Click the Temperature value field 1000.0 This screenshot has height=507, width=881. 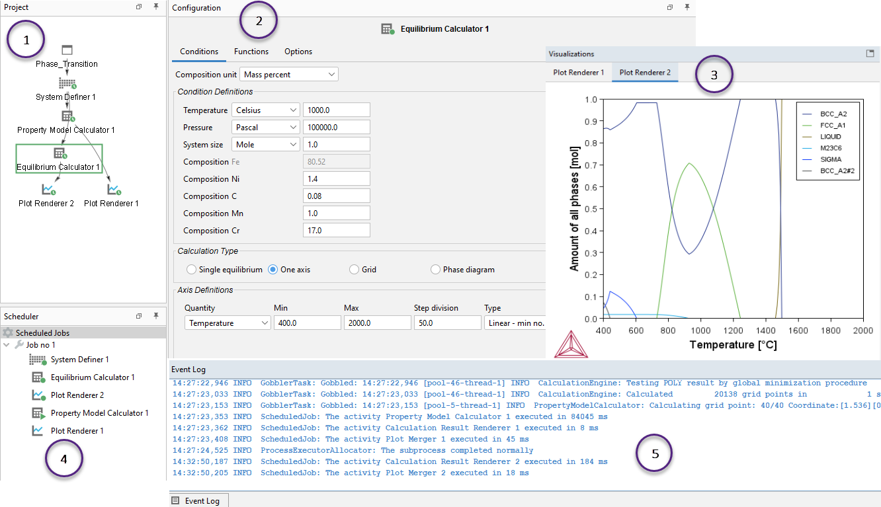(337, 110)
